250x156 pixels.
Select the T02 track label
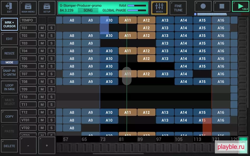click(x=28, y=36)
